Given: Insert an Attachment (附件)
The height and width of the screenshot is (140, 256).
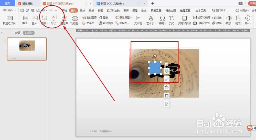Looking at the screenshot, I should coord(217,23).
